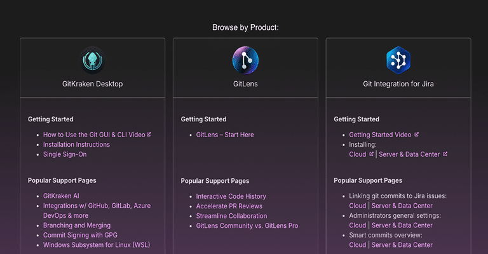This screenshot has height=254, width=488.
Task: Click external link icon beside Installing Cloud
Action: tap(372, 154)
